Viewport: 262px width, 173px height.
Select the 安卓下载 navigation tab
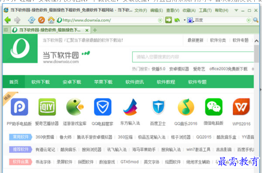pyautogui.click(x=72, y=82)
